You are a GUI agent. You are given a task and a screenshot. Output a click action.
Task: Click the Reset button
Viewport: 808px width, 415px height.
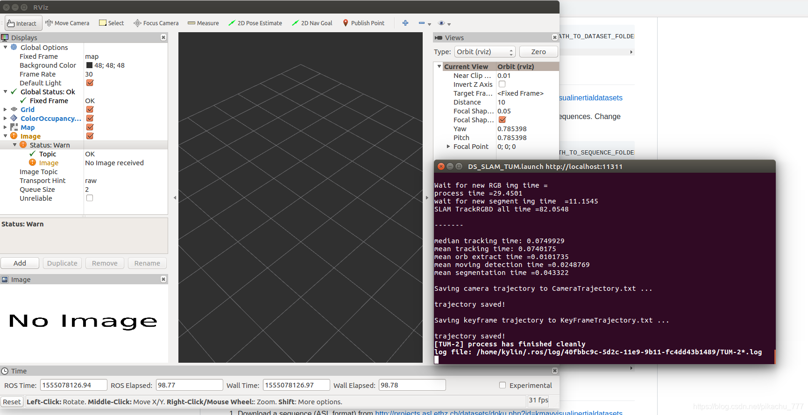coord(12,401)
